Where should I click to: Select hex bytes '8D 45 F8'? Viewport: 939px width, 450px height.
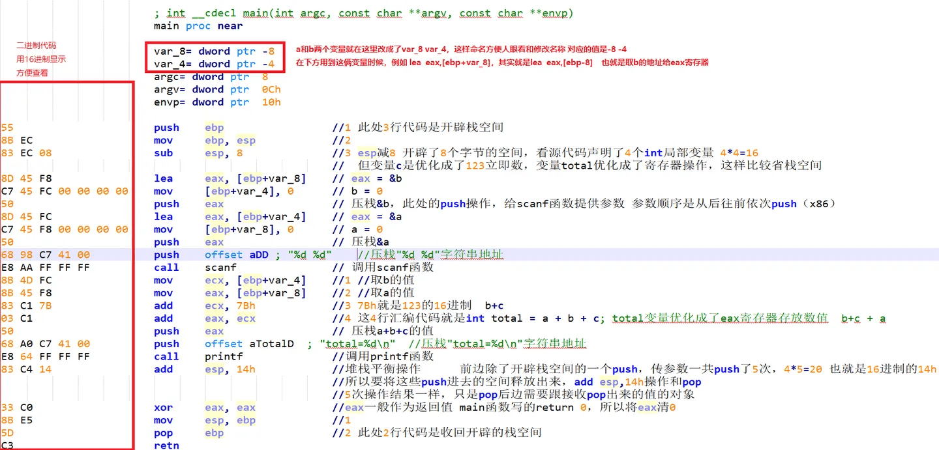[x=26, y=178]
